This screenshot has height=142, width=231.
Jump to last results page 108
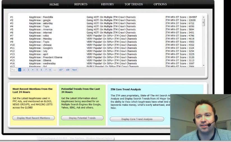[68, 70]
